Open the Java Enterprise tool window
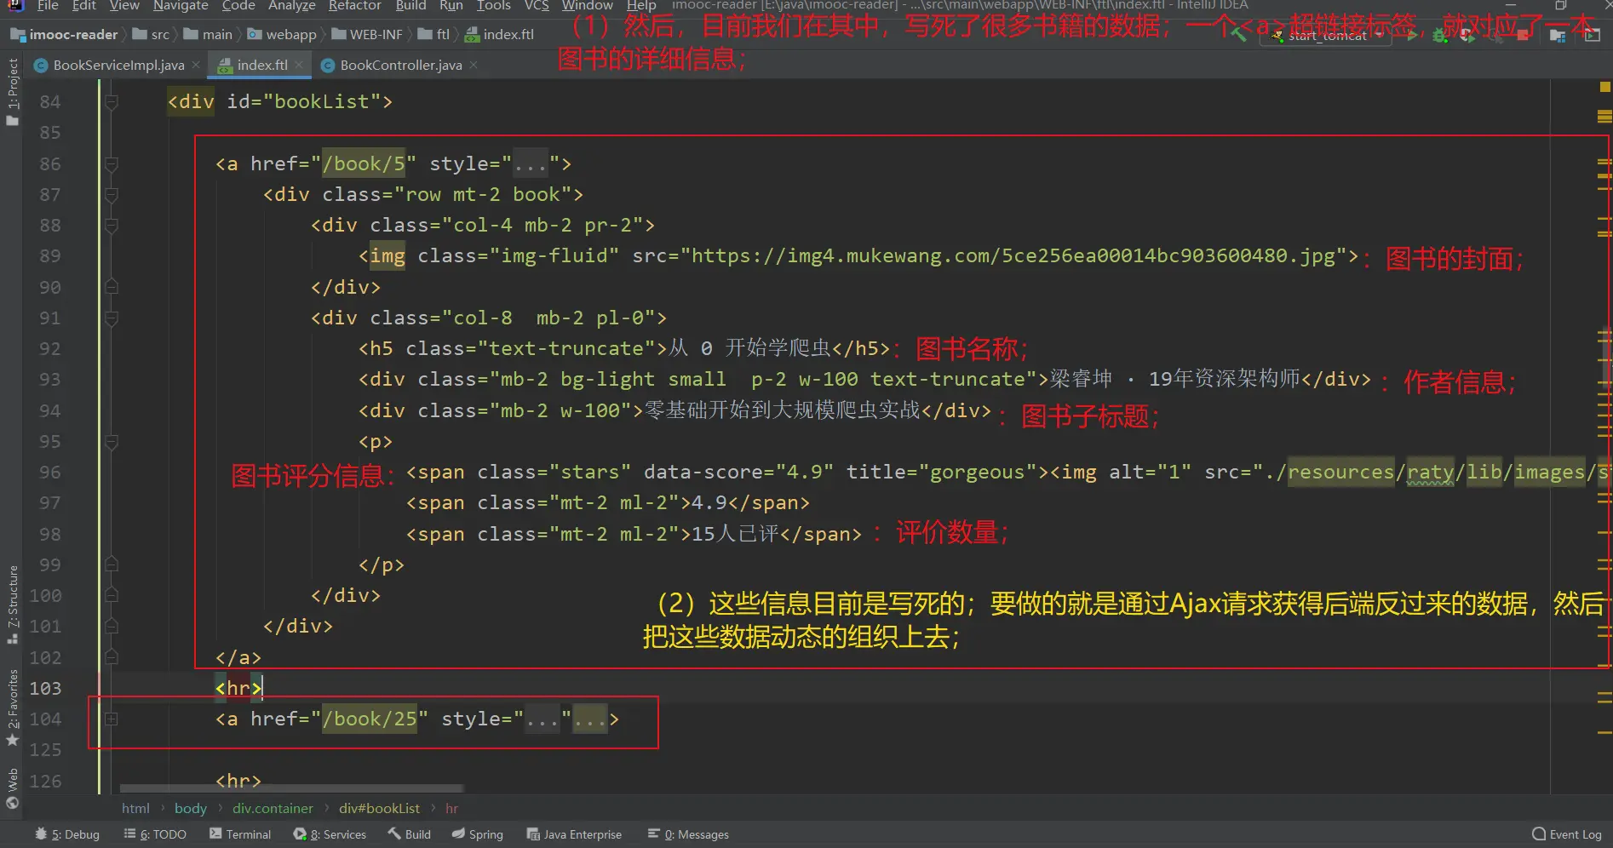 pos(574,834)
